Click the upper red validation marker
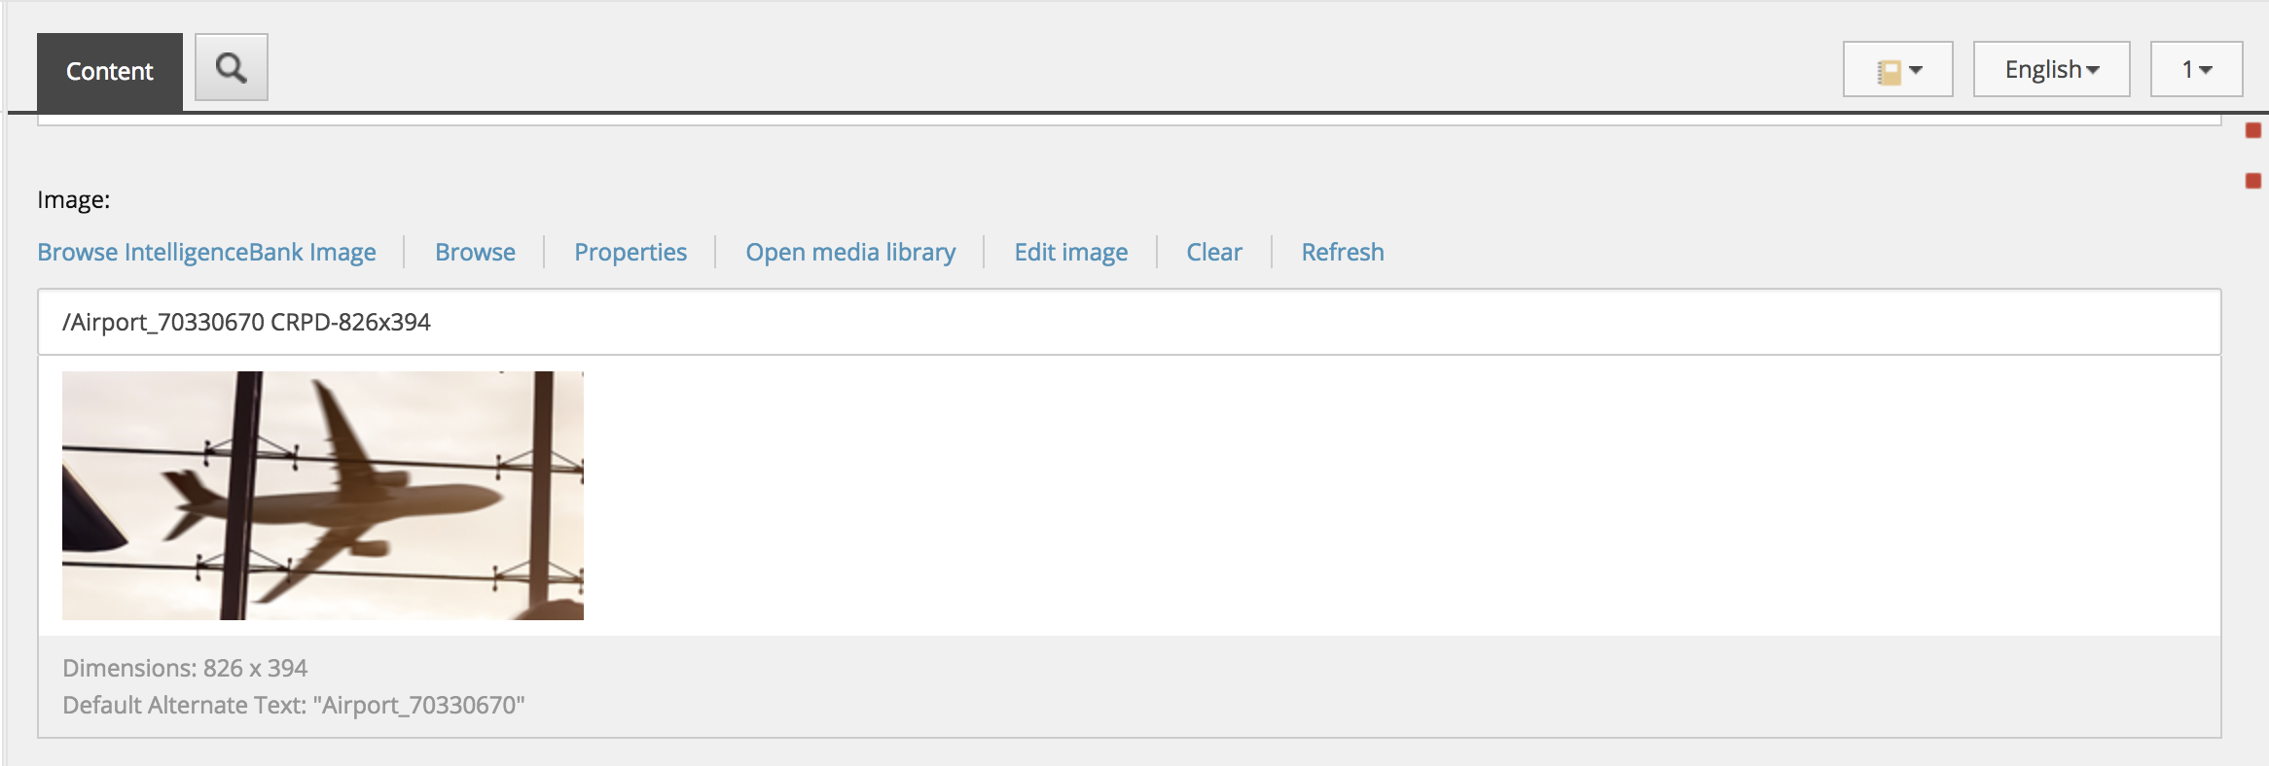The height and width of the screenshot is (766, 2269). tap(2252, 130)
